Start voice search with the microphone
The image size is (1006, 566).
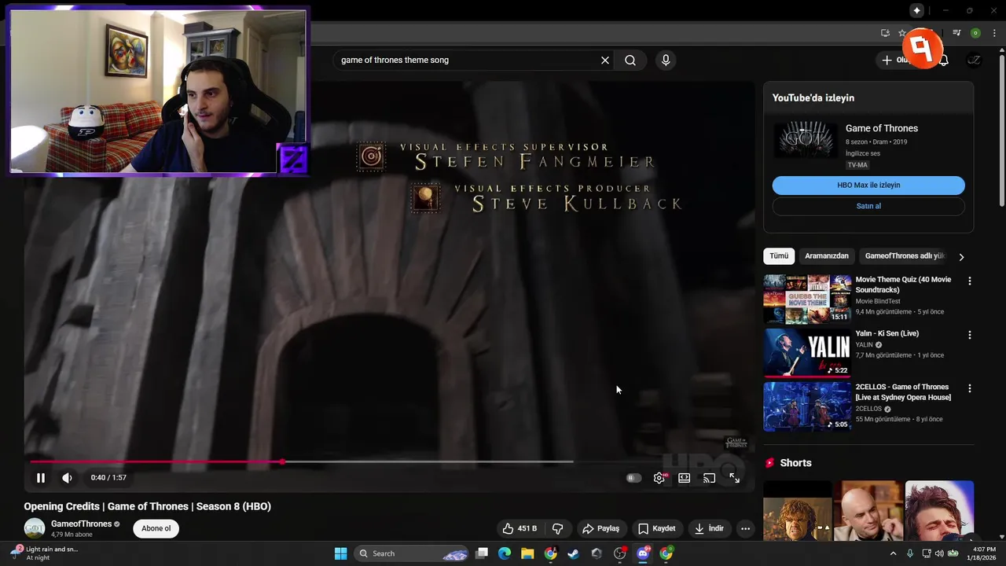pyautogui.click(x=666, y=61)
